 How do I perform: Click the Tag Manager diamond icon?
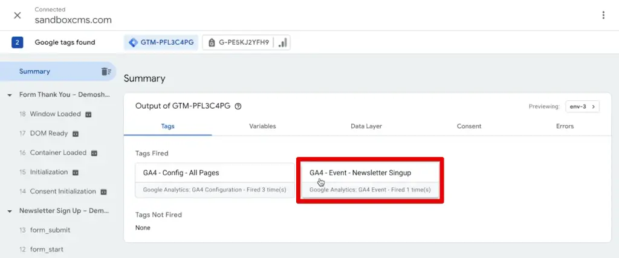[x=134, y=43]
